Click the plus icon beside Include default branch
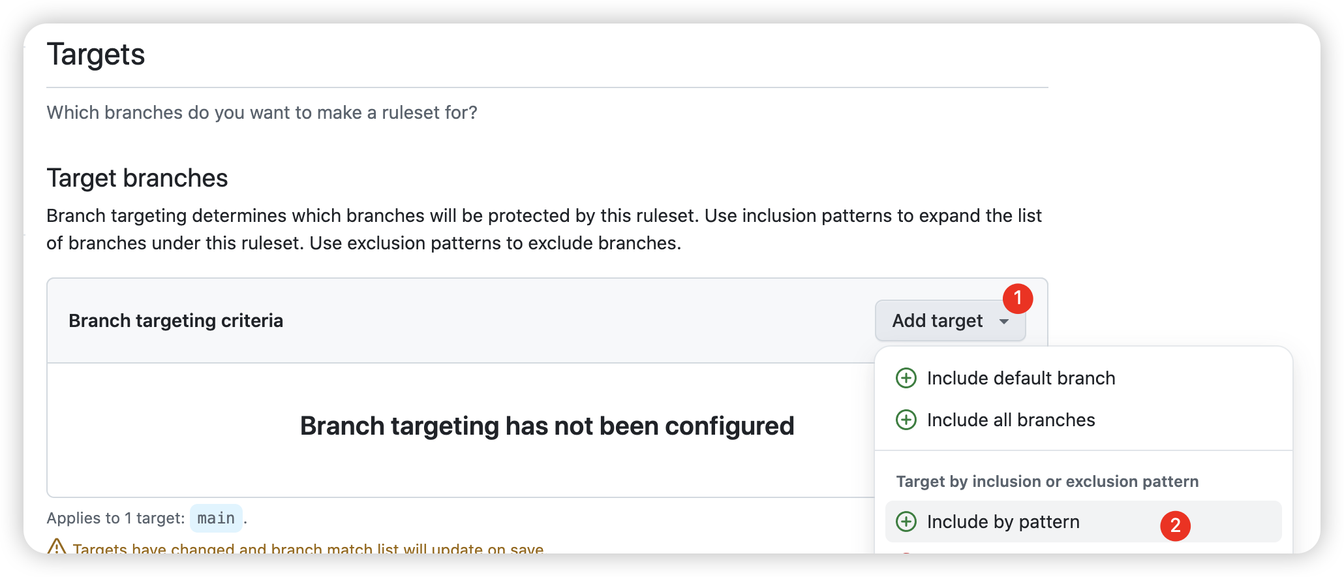 click(906, 378)
